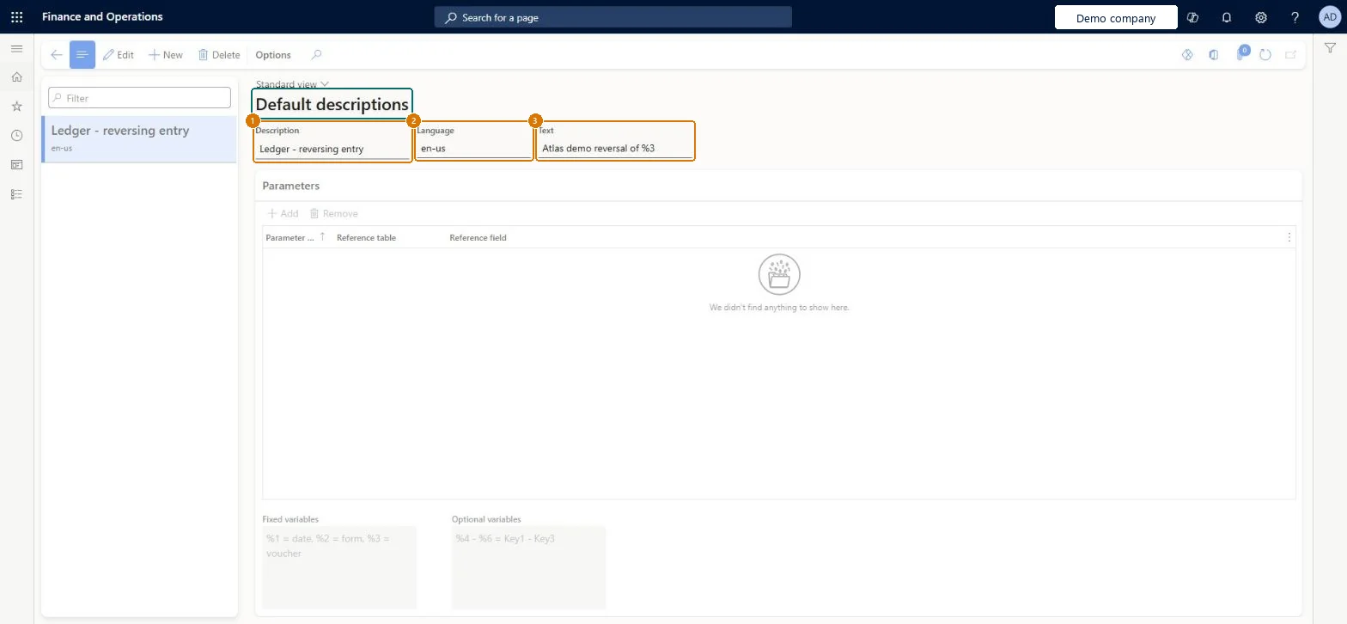The width and height of the screenshot is (1347, 624).
Task: Click the Demo company selector
Action: point(1116,18)
